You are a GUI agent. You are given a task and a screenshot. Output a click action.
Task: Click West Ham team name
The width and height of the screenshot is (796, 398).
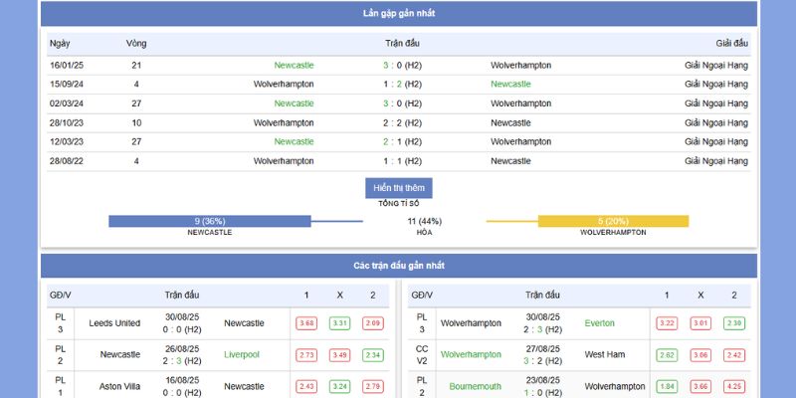605,355
